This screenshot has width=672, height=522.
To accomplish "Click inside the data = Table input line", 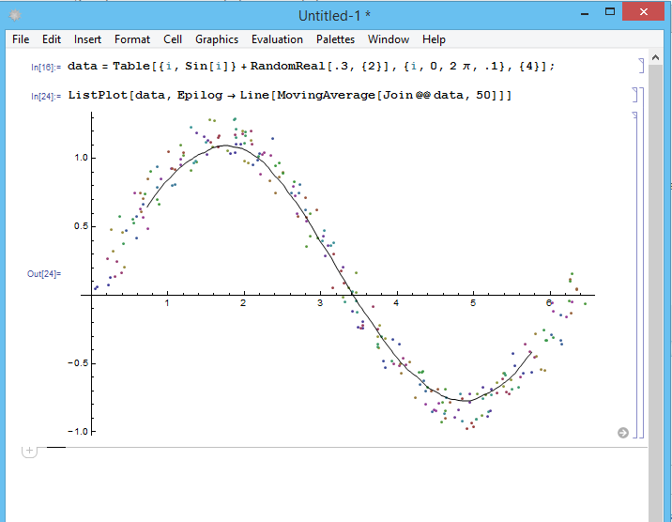I will pos(312,66).
